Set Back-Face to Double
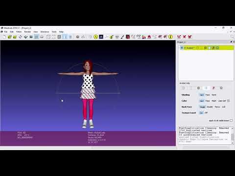 (210, 107)
